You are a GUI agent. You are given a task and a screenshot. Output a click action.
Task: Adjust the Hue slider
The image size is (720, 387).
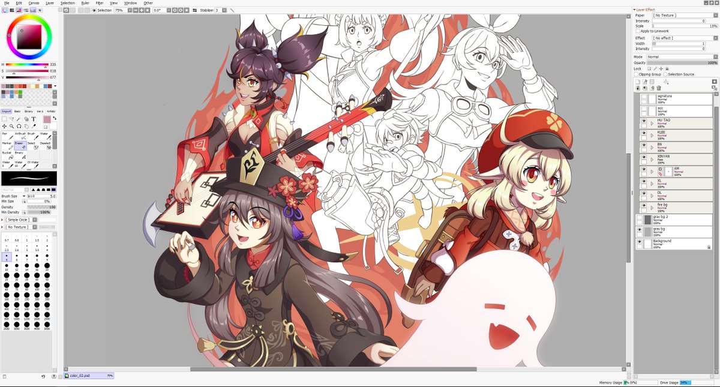point(26,64)
